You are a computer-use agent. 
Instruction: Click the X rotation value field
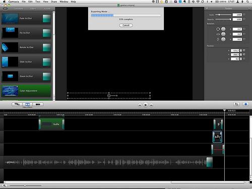237,39
